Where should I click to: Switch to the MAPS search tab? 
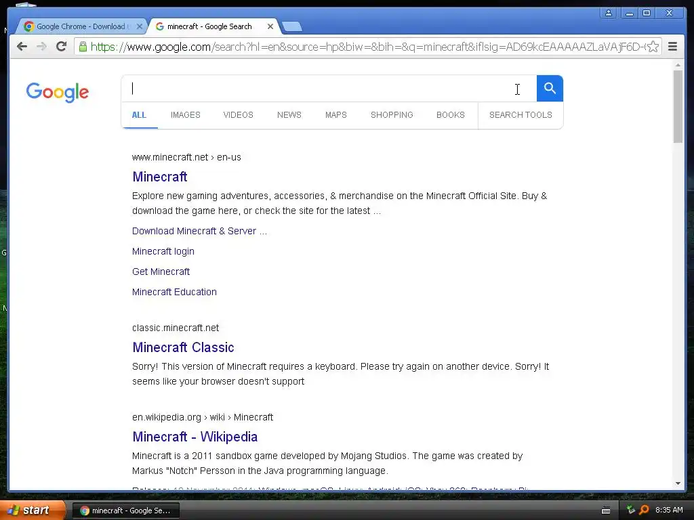336,115
